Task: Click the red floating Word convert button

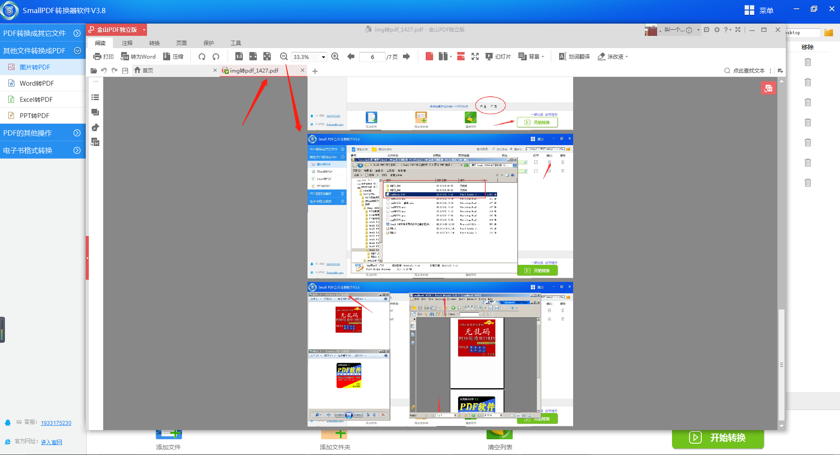Action: 768,88
